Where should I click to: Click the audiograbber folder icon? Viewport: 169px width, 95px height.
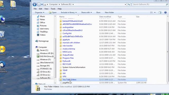[61, 27]
